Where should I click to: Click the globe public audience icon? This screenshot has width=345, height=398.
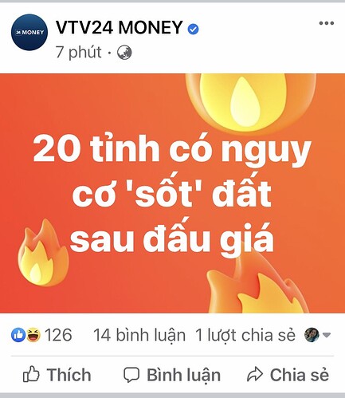point(124,53)
